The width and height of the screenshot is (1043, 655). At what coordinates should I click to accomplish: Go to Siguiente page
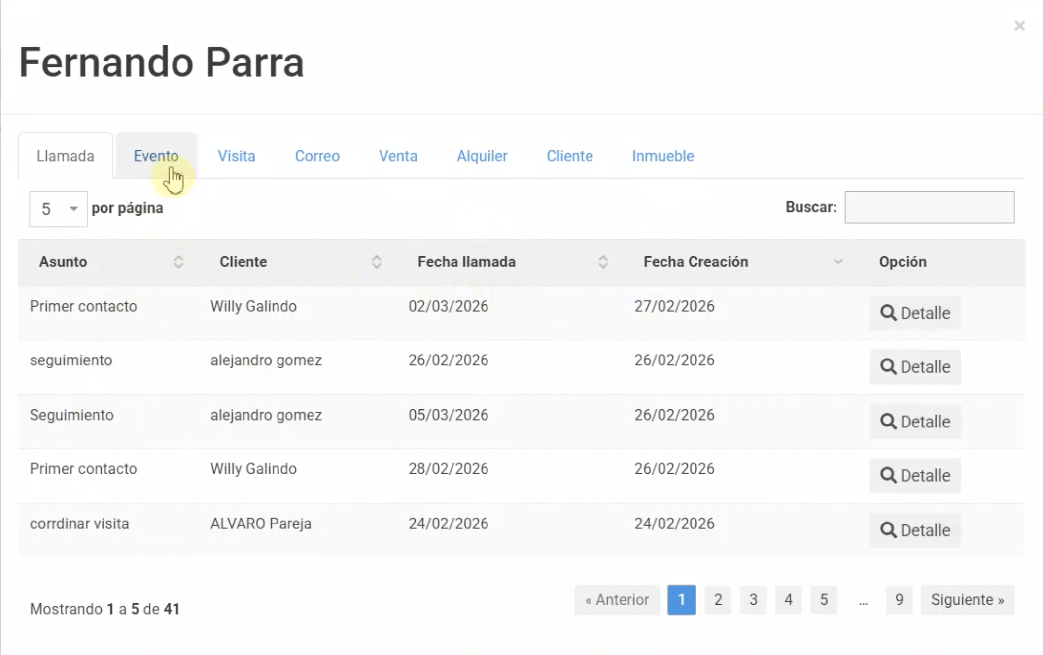pos(967,600)
